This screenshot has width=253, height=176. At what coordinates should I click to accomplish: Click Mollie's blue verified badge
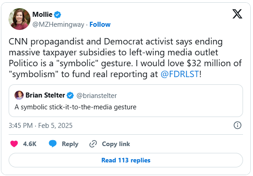[x=57, y=15]
